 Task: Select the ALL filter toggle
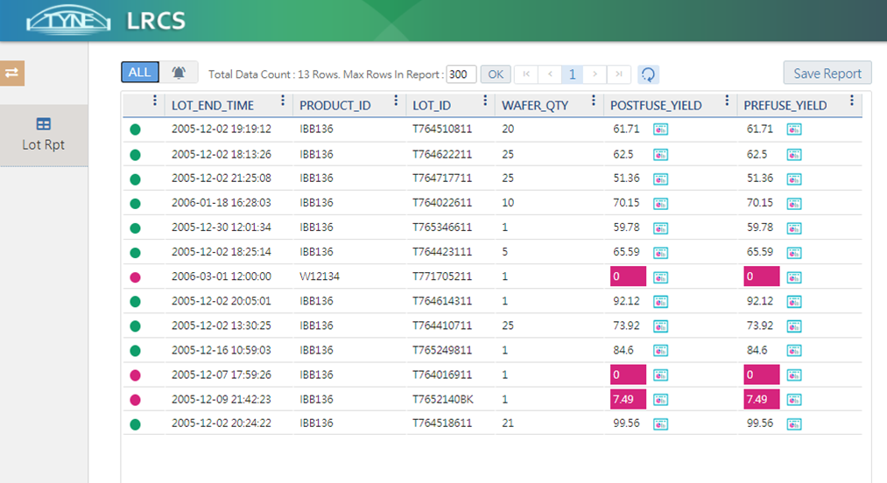coord(139,73)
